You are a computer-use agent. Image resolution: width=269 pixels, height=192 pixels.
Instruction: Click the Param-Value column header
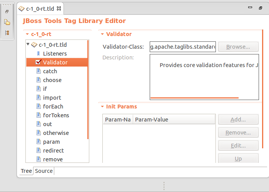(x=173, y=120)
